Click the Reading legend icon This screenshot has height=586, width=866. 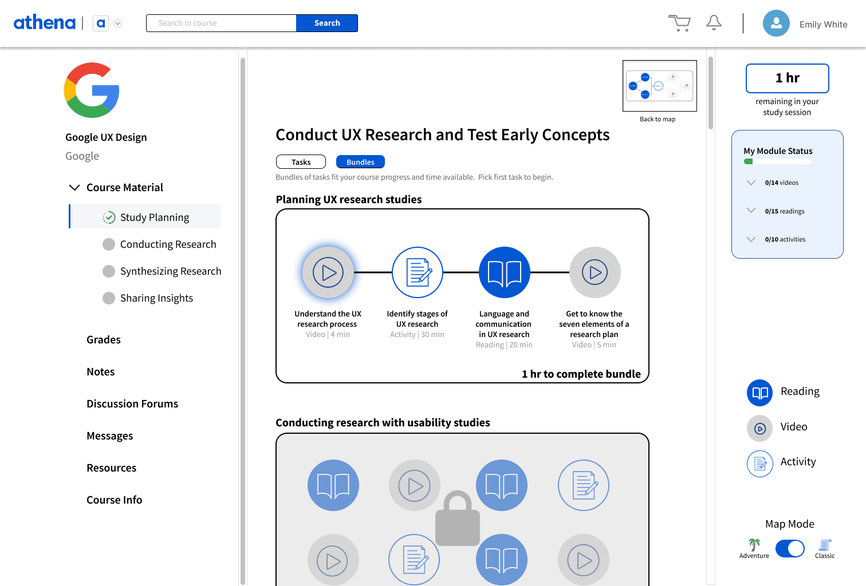click(x=760, y=393)
